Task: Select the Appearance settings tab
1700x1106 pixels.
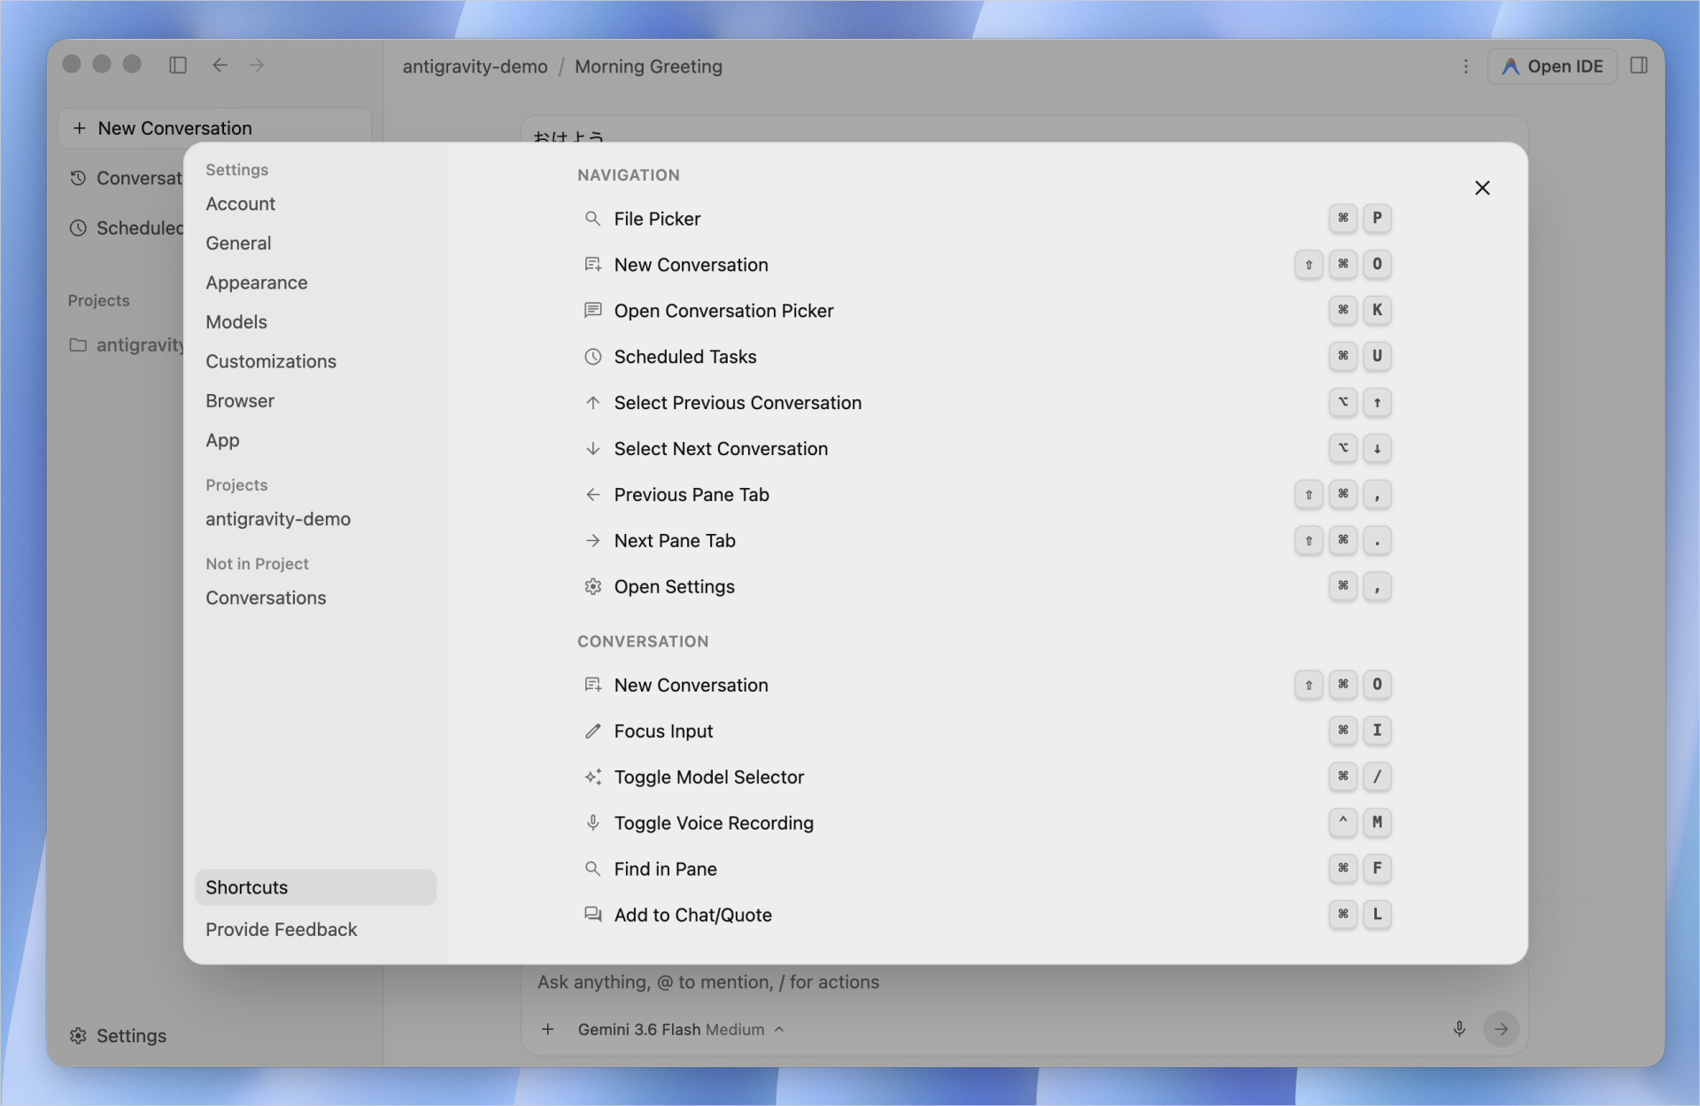Action: click(257, 282)
